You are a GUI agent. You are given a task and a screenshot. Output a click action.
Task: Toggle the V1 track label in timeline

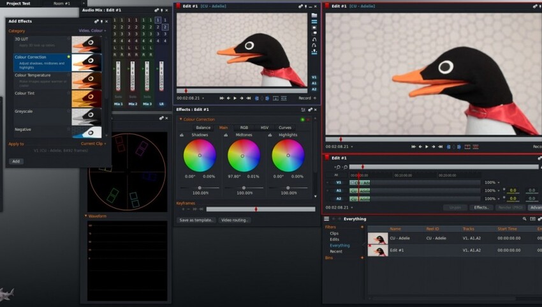339,183
